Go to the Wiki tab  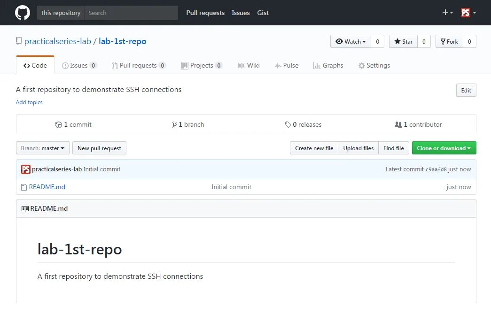(249, 66)
